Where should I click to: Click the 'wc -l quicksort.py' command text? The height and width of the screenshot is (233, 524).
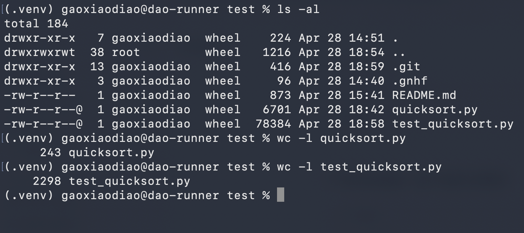(341, 138)
